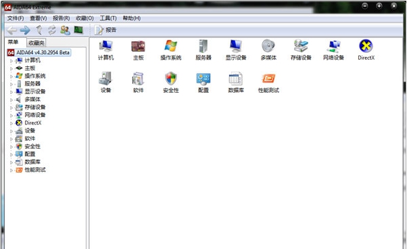407x249 pixels.
Task: Open the 报告(R) menu
Action: (62, 18)
